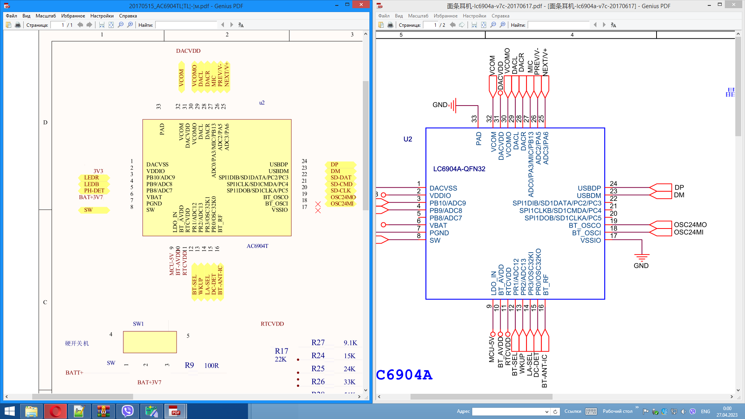This screenshot has height=419, width=745.
Task: Click scroll right arrow in right window
Action: click(732, 396)
